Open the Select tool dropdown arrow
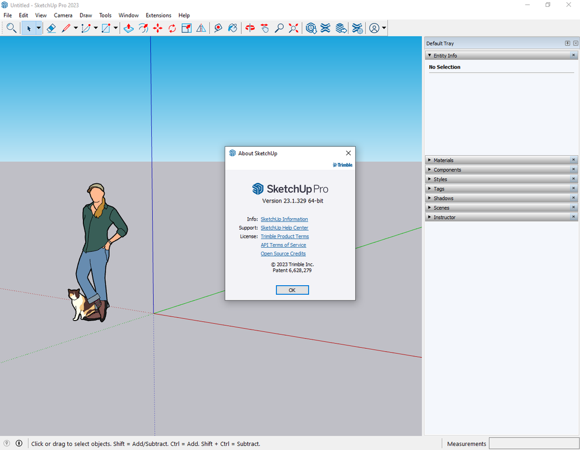 coord(38,28)
